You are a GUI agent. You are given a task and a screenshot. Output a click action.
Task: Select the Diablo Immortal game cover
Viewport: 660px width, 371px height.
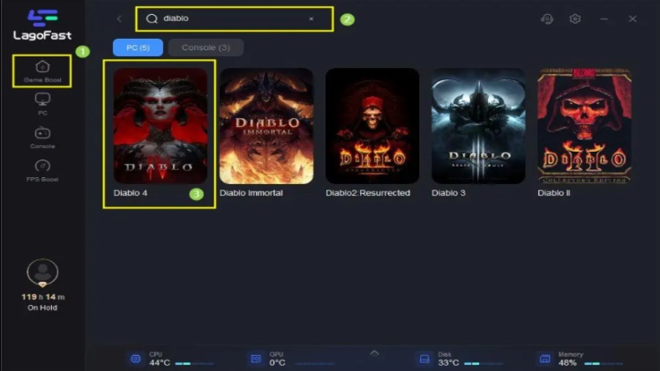(266, 126)
